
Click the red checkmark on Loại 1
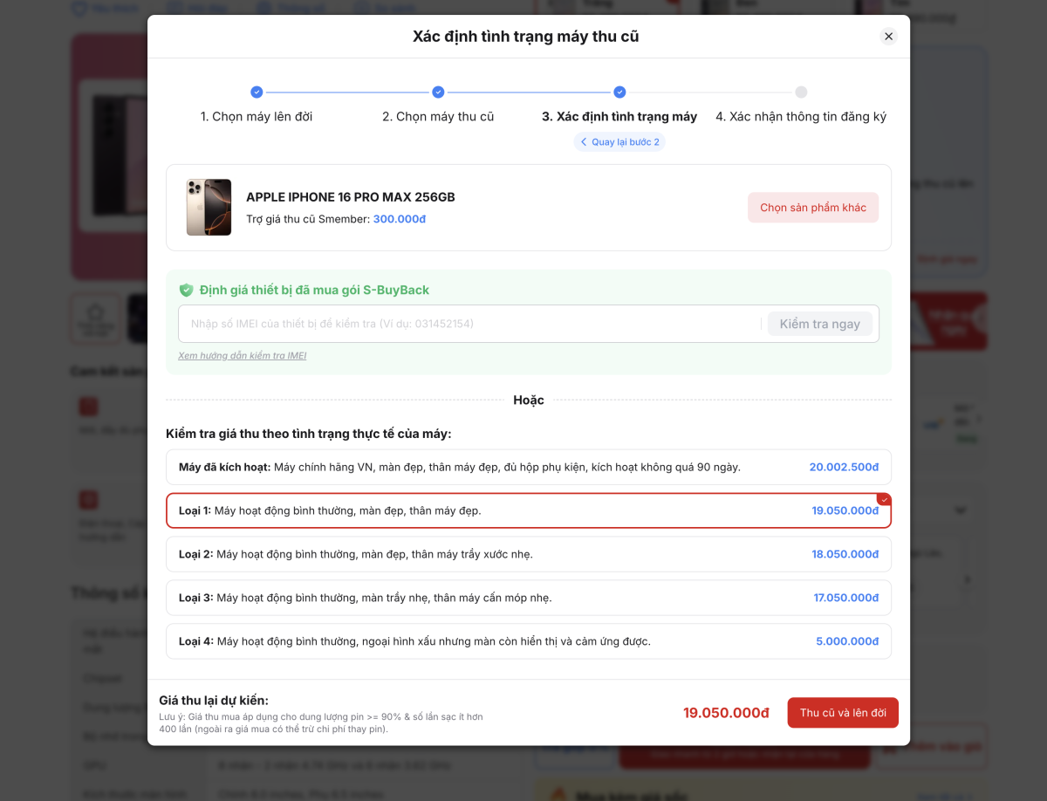pyautogui.click(x=884, y=499)
